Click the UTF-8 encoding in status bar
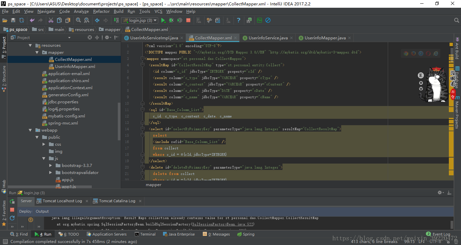Viewport: 461px width, 245px height. tap(435, 241)
